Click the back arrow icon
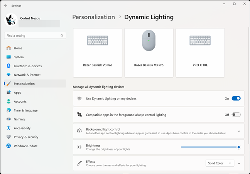The width and height of the screenshot is (250, 174). pyautogui.click(x=6, y=5)
